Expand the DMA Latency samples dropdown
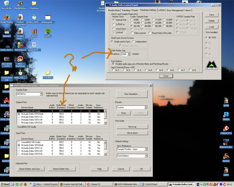This screenshot has height=187, width=234. (129, 54)
